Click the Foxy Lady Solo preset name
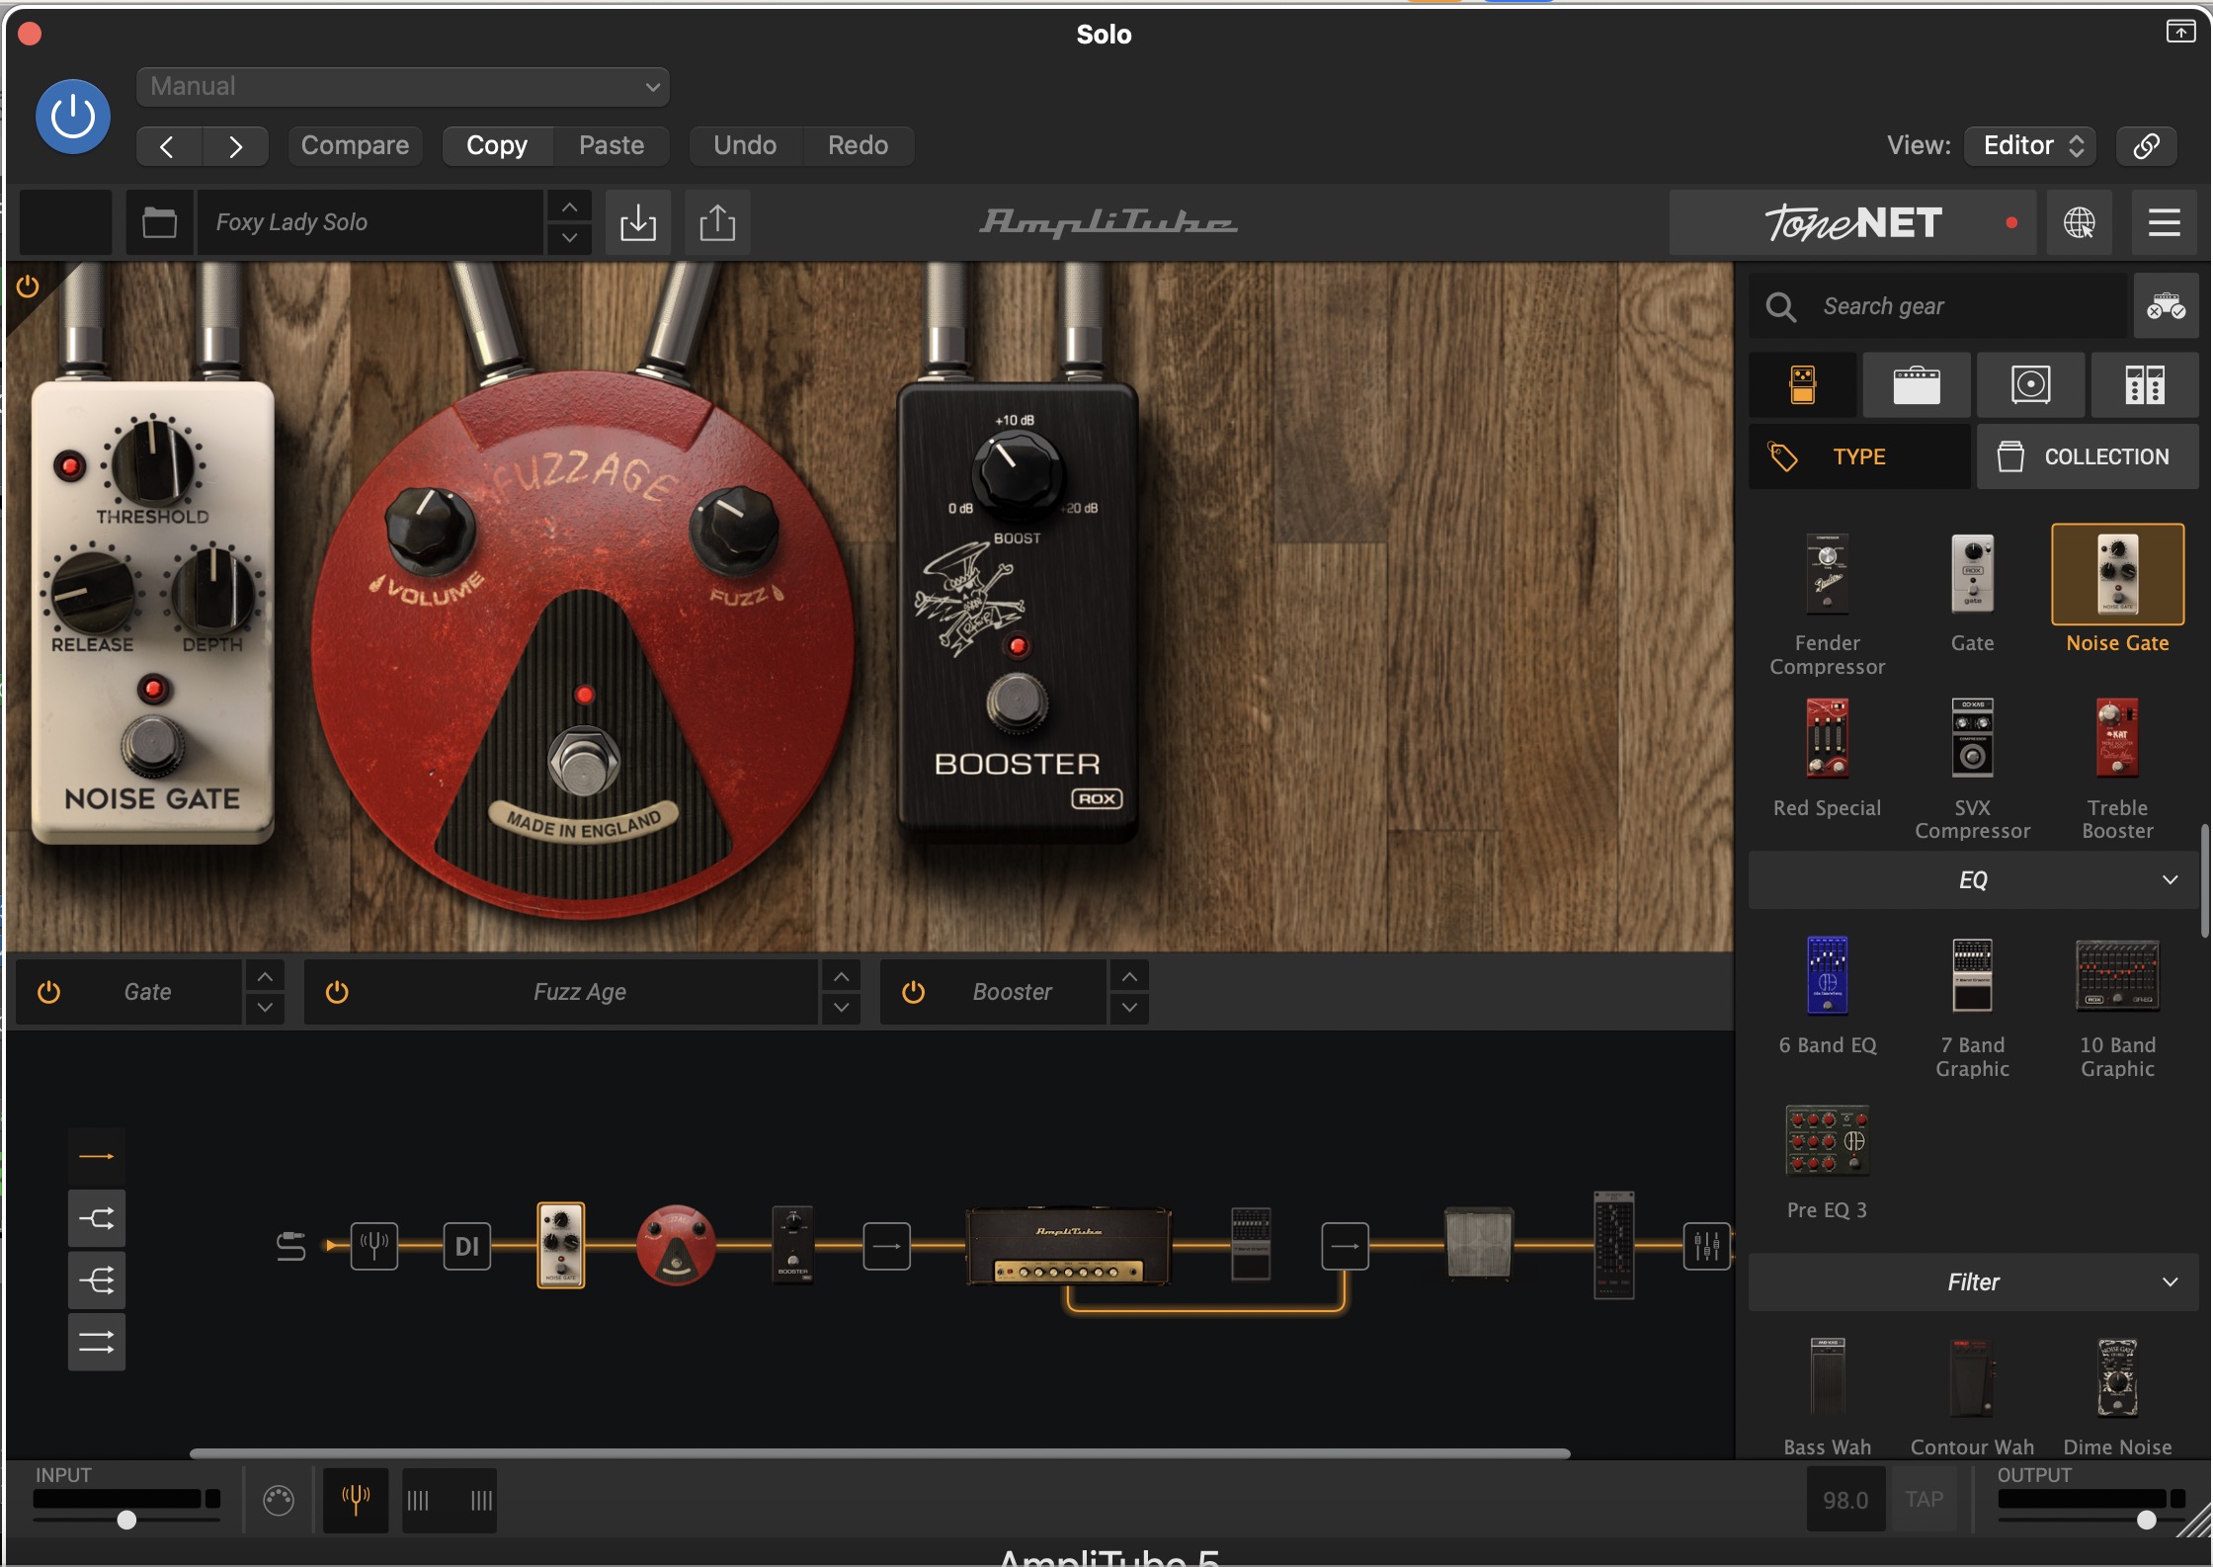2213x1567 pixels. pos(369,223)
